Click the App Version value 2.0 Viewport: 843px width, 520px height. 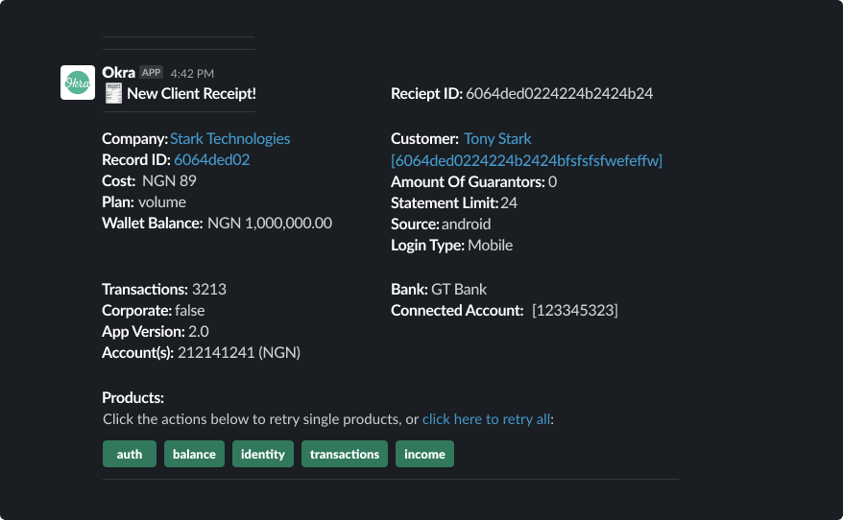[199, 331]
